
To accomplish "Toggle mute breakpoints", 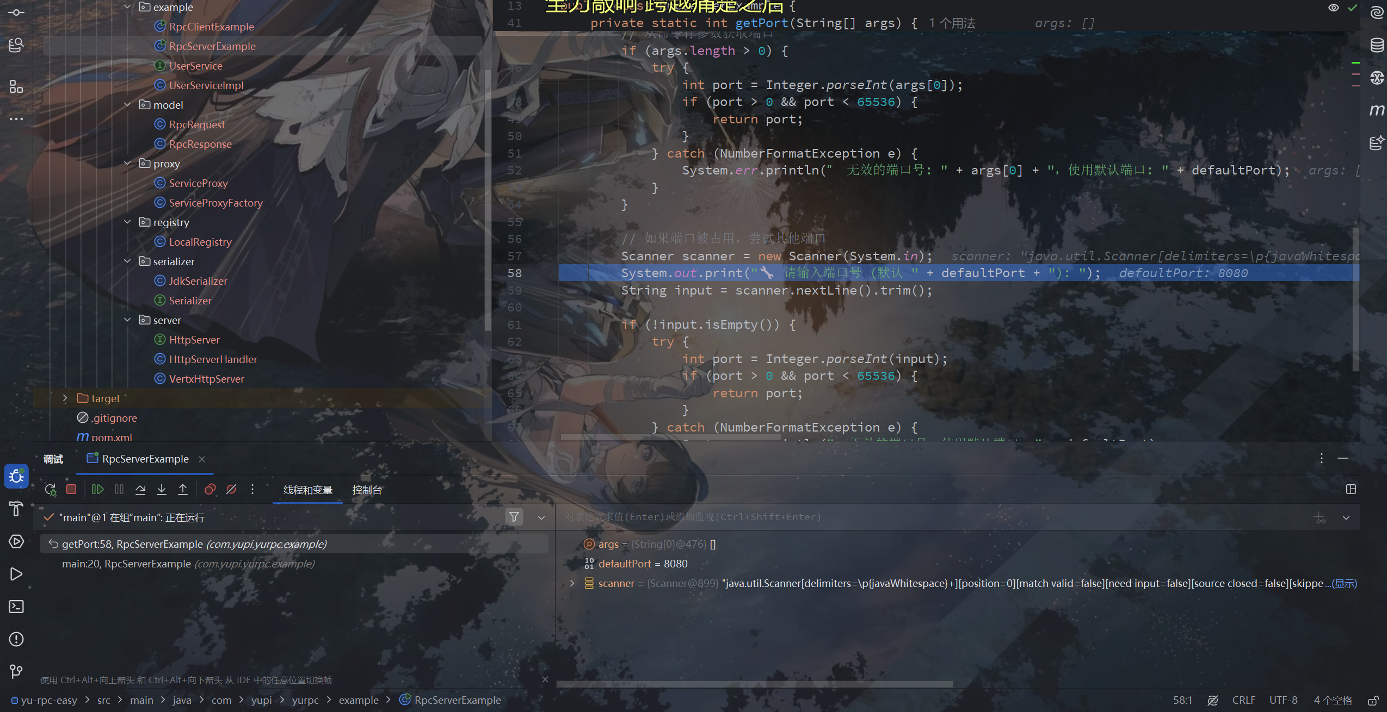I will (231, 489).
